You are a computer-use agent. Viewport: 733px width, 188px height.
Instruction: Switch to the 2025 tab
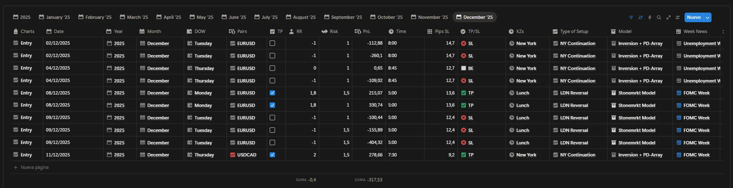22,17
